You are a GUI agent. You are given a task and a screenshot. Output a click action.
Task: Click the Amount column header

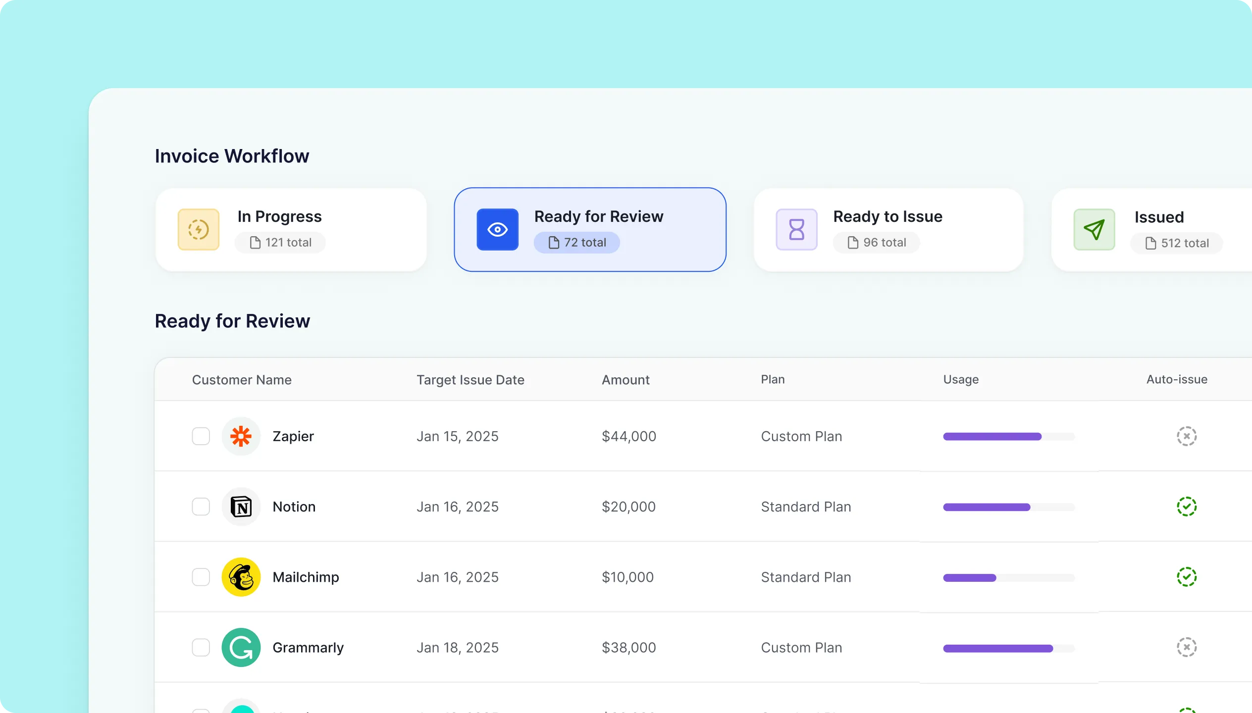(626, 380)
